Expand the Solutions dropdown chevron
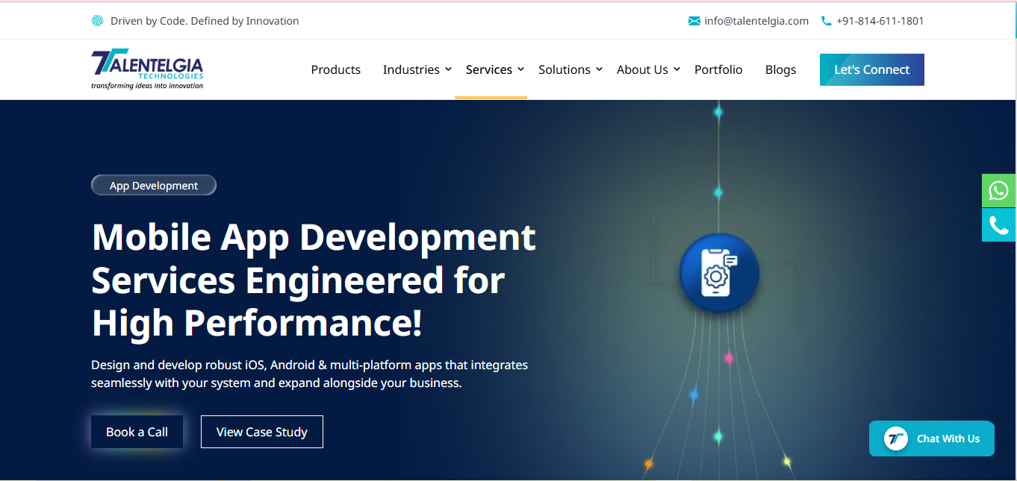 click(x=599, y=69)
